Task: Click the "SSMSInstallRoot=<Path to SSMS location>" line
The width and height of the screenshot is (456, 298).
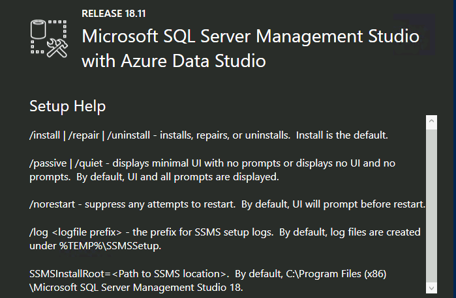Action: (207, 274)
